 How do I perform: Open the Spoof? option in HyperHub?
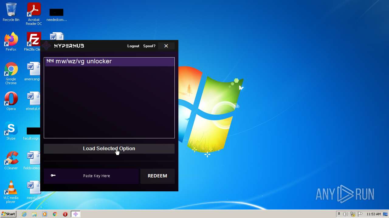click(x=149, y=46)
